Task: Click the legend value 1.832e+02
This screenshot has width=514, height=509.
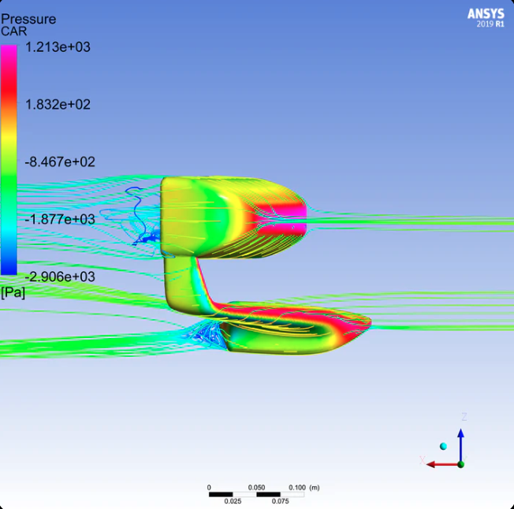Action: point(58,105)
